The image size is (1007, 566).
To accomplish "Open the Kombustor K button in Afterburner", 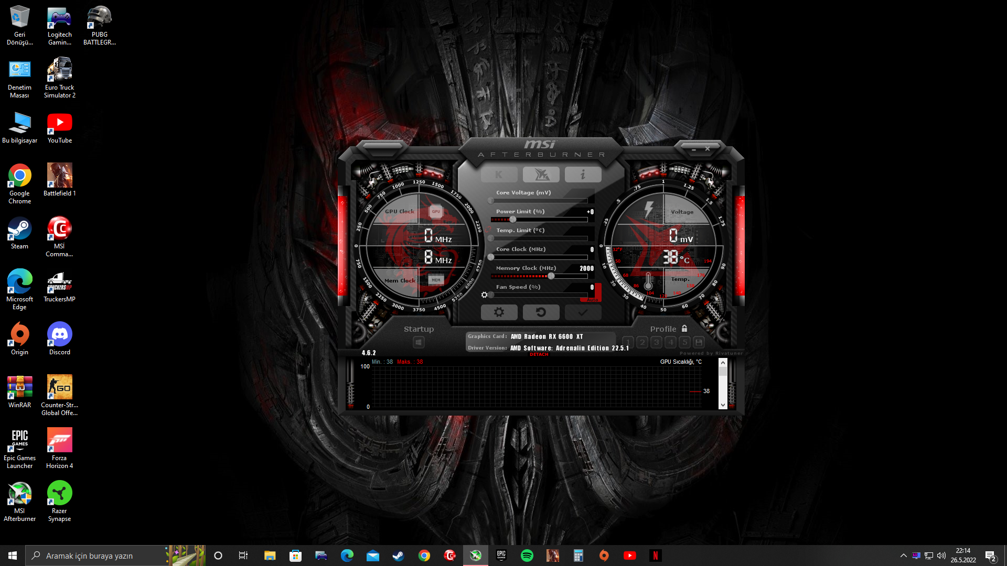I will coord(499,175).
